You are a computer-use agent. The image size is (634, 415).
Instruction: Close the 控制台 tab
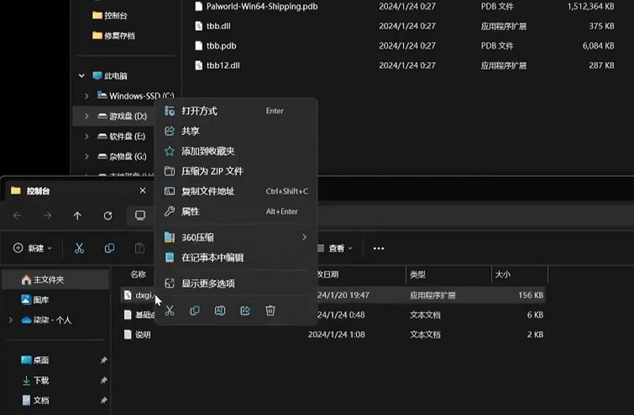(x=143, y=190)
